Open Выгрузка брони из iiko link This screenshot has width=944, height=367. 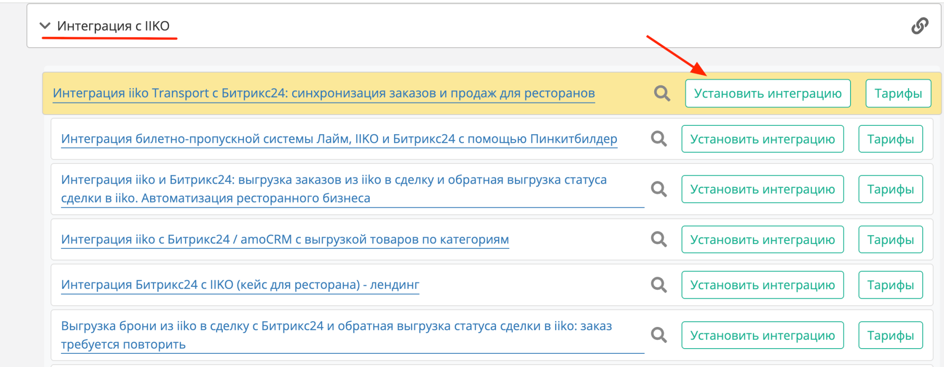coord(336,326)
